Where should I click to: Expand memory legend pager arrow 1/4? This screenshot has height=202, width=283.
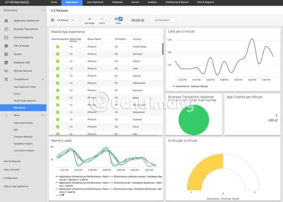(x=63, y=195)
